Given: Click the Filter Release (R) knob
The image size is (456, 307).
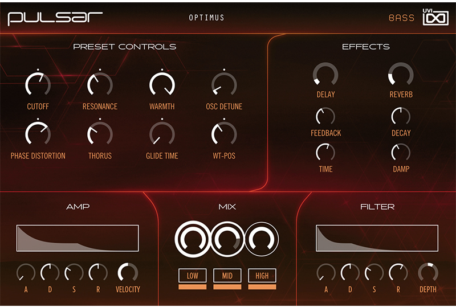Looking at the screenshot, I should point(398,273).
